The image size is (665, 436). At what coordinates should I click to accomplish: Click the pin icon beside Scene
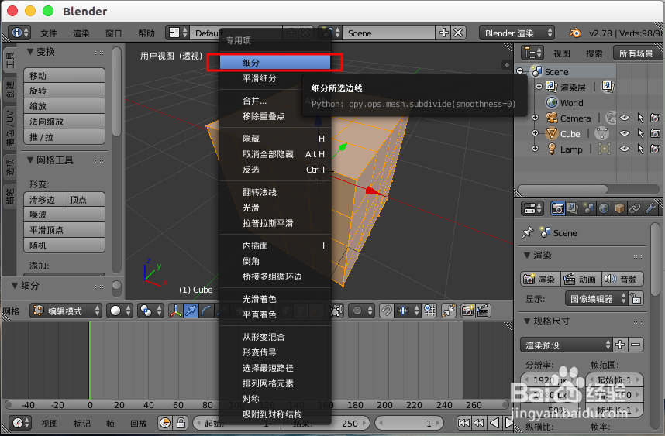point(528,232)
